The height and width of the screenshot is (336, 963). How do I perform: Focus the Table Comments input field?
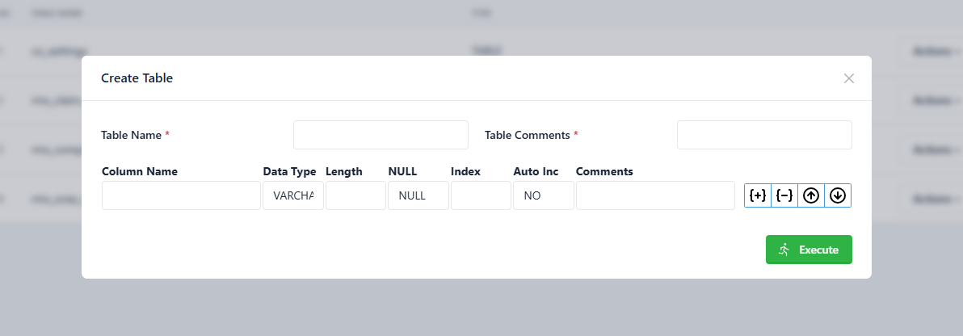pyautogui.click(x=764, y=135)
